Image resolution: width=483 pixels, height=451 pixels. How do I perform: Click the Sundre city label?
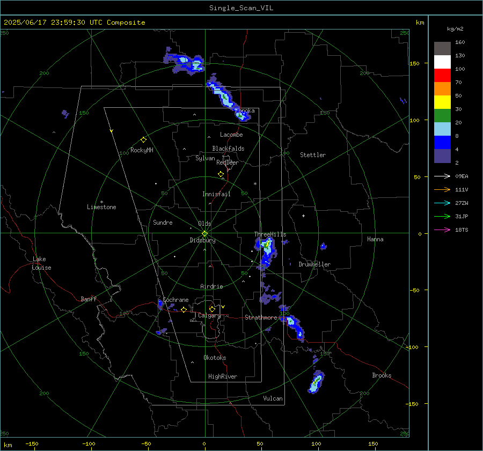(163, 222)
